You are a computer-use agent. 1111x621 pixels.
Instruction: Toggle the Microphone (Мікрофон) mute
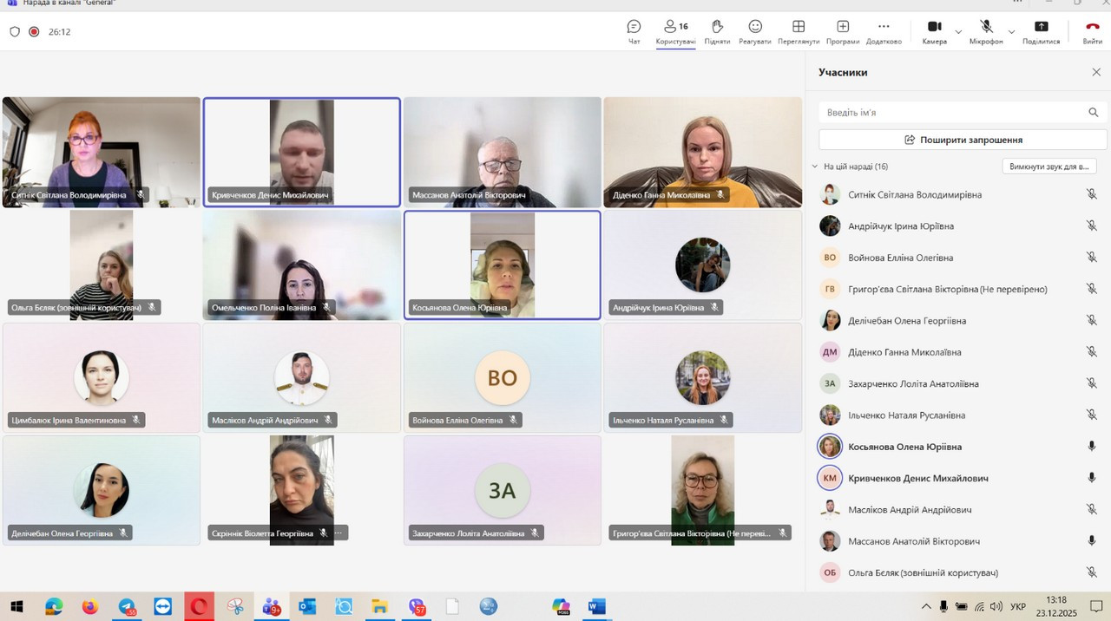986,32
